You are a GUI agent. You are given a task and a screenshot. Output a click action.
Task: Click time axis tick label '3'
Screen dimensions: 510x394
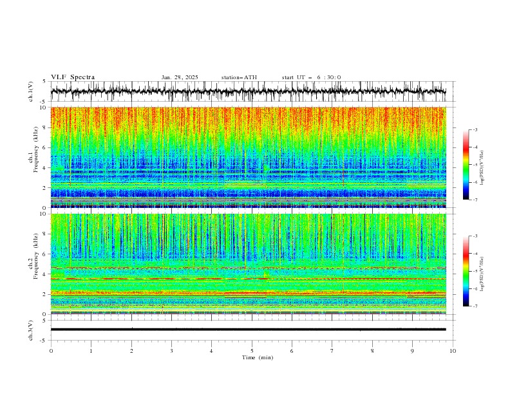[x=171, y=351]
